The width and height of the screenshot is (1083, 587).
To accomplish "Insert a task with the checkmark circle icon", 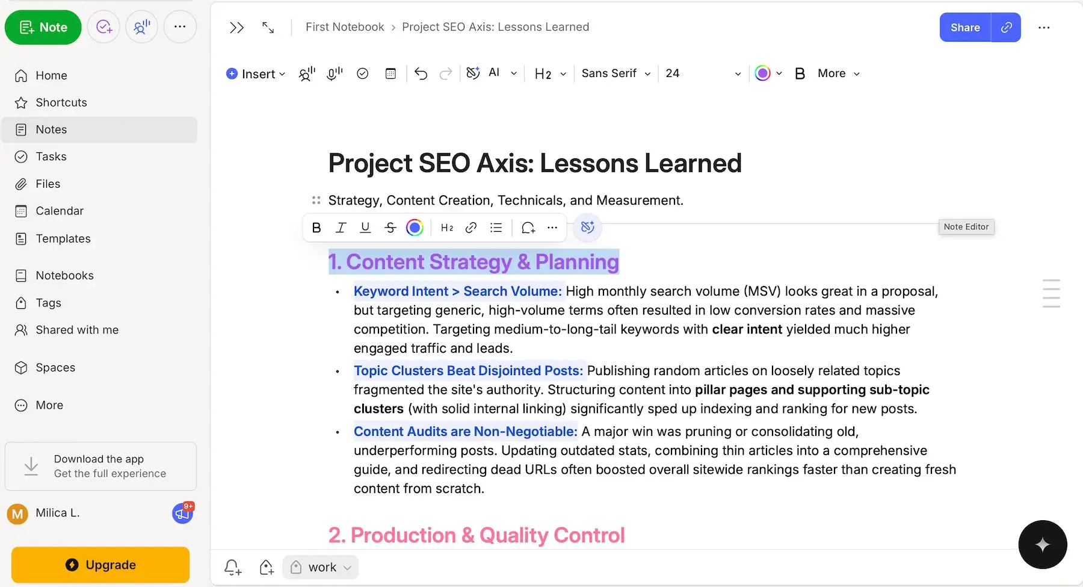I will (362, 73).
